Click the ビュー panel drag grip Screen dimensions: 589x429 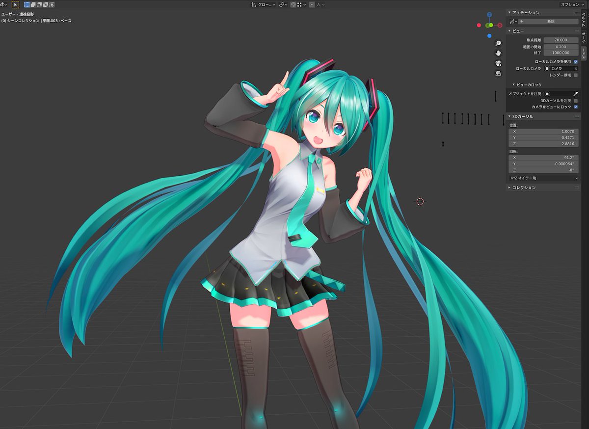click(x=576, y=31)
